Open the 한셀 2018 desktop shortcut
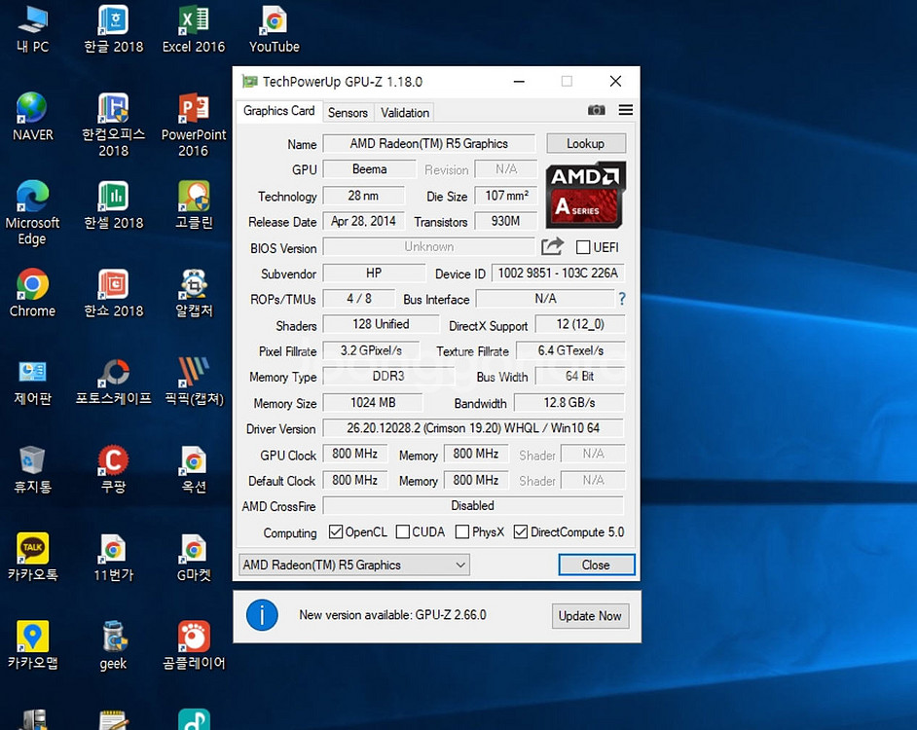 click(x=114, y=205)
